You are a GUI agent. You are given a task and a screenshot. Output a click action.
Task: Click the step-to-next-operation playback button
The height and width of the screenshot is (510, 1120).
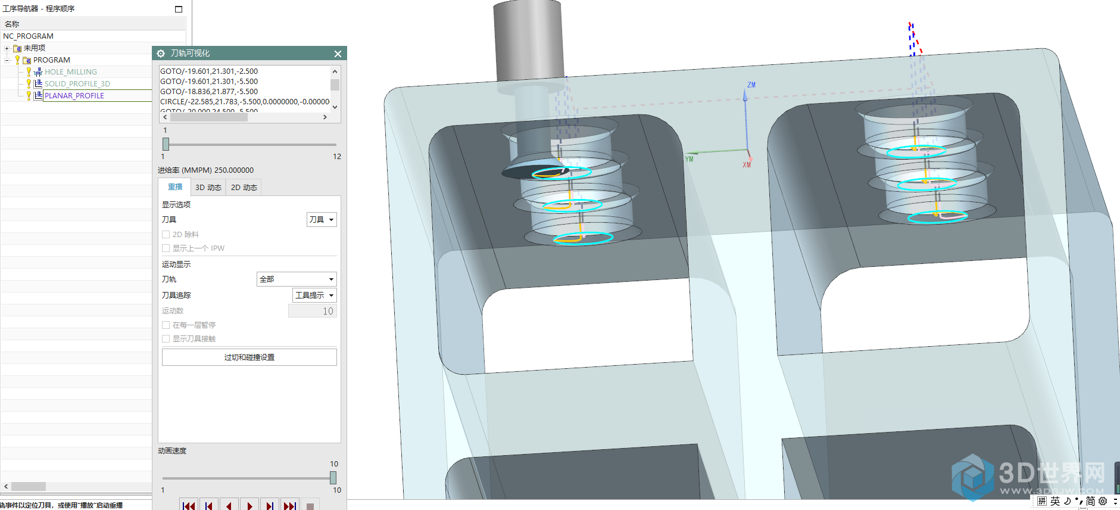[x=270, y=505]
